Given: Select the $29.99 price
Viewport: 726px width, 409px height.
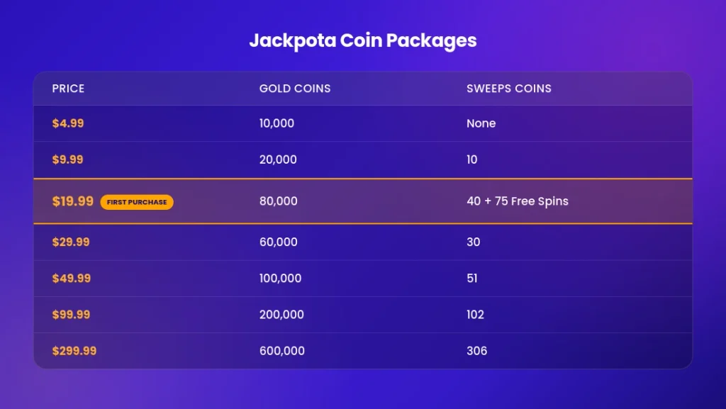Looking at the screenshot, I should [71, 242].
